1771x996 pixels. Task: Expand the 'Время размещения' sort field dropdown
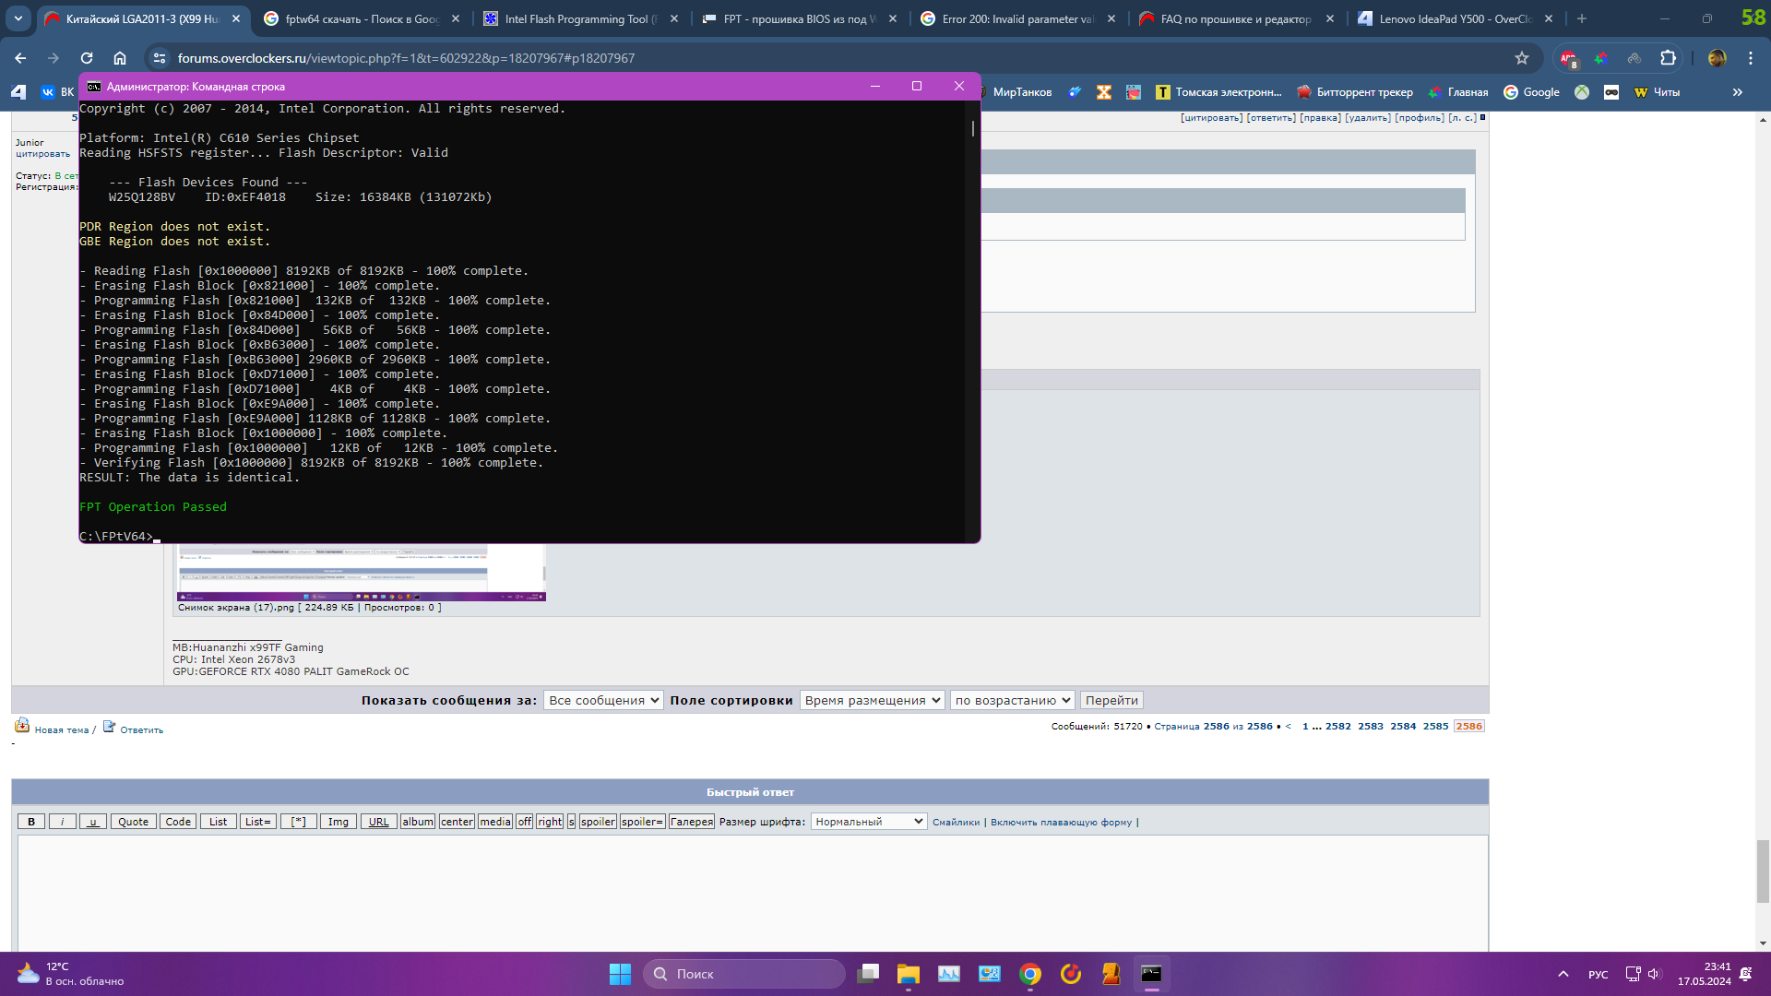tap(872, 700)
